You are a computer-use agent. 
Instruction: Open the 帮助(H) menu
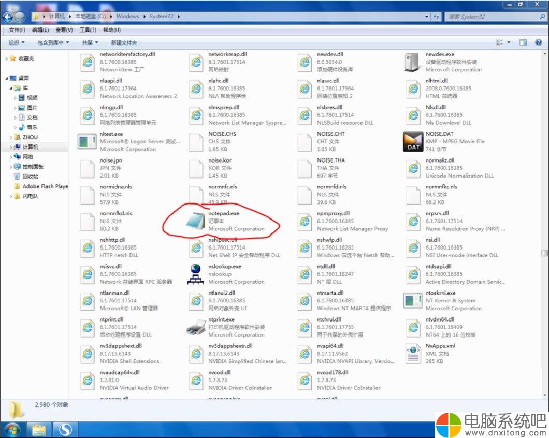coord(112,30)
